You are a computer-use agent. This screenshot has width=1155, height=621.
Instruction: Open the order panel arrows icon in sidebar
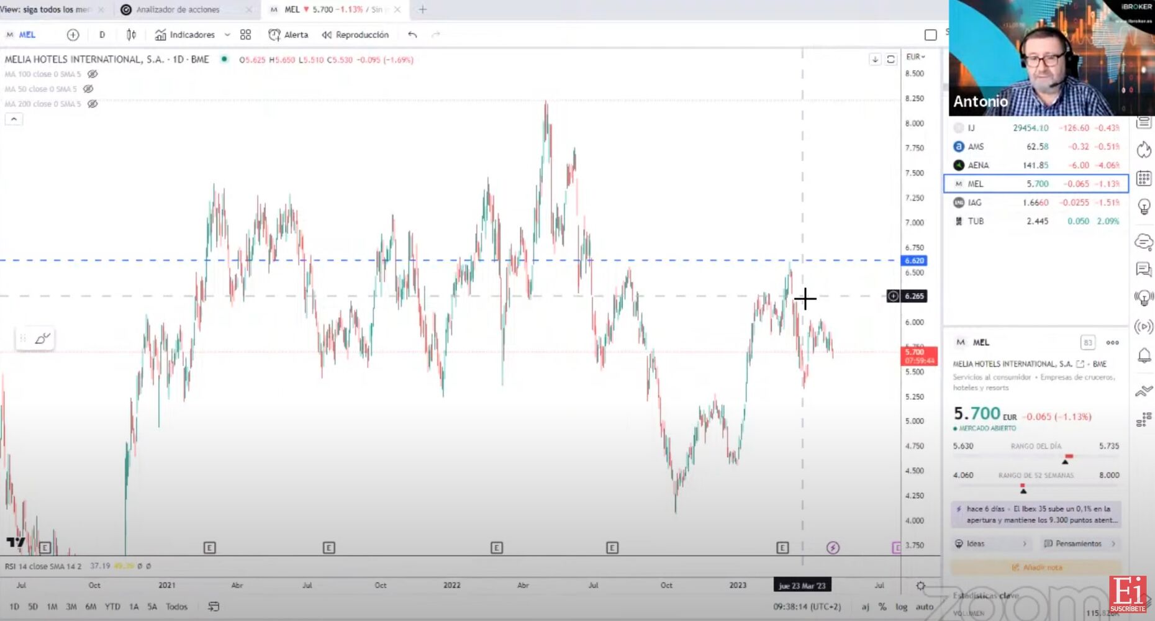pos(1144,391)
